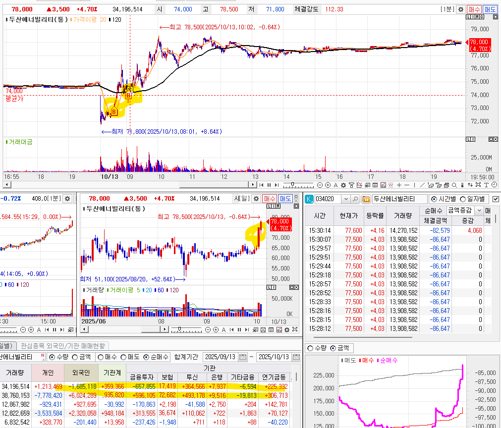Click red 매수 button in top chart header
Viewport: 501px width, 428px height.
pyautogui.click(x=474, y=9)
